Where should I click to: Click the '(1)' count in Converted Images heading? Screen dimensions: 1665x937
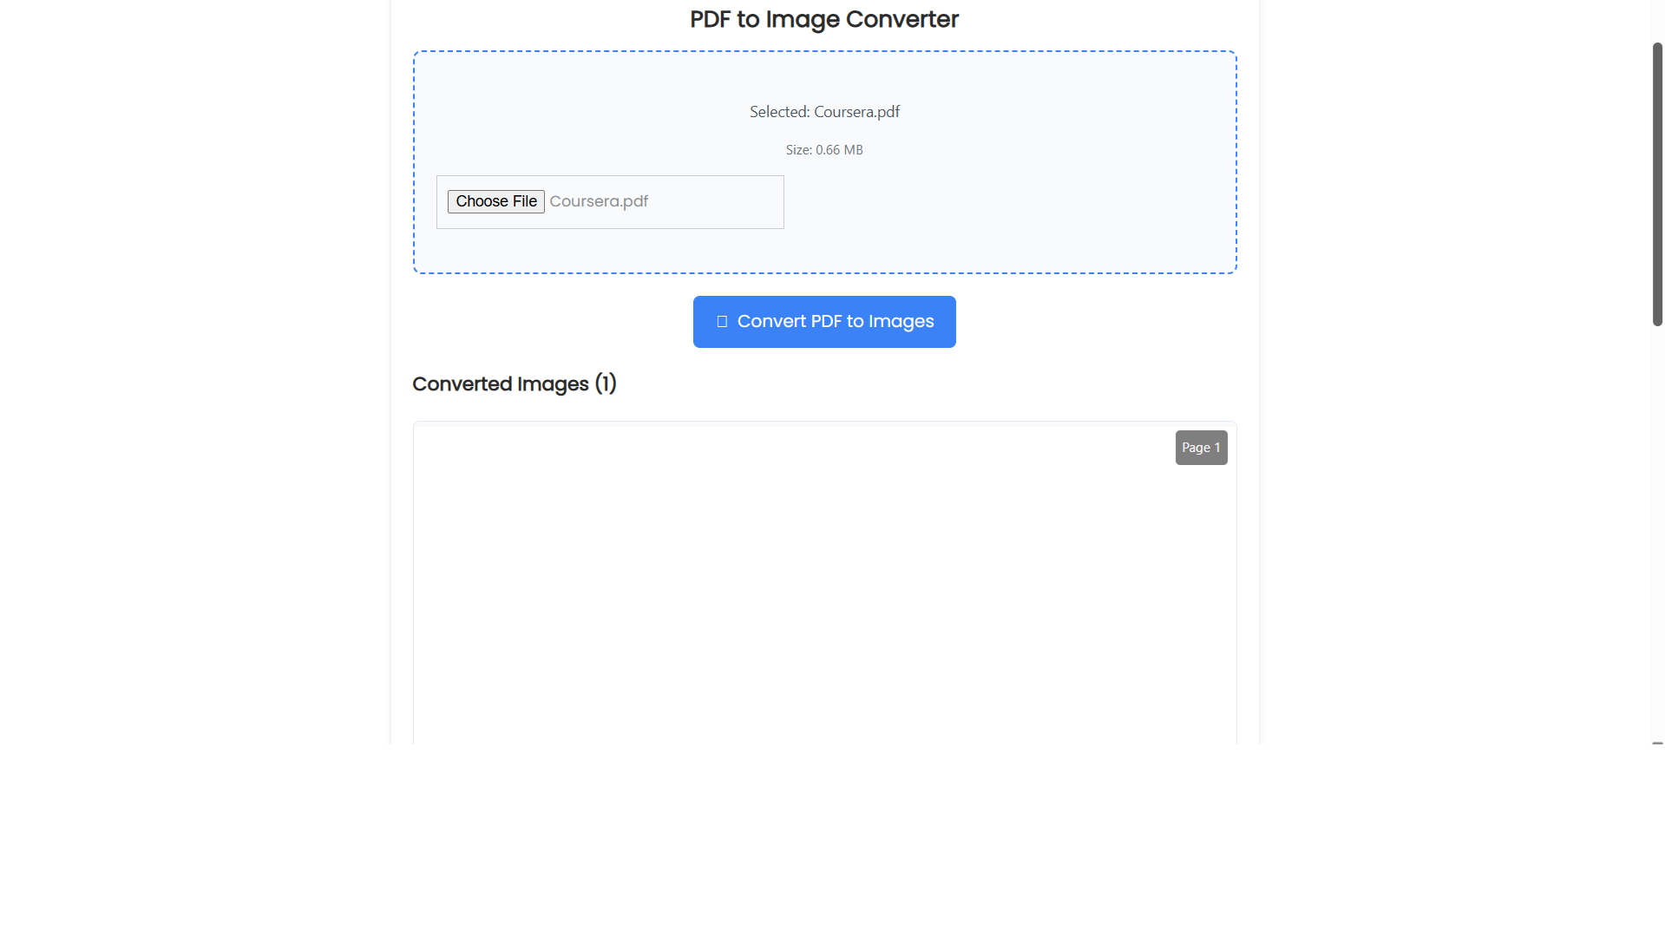606,383
